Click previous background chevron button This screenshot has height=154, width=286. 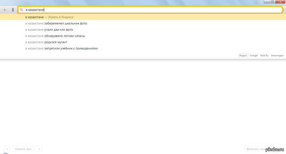[x=7, y=149]
